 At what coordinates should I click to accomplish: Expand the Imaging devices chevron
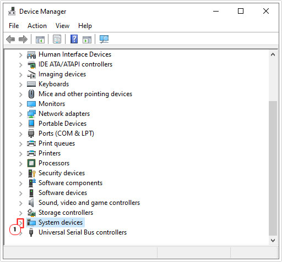pyautogui.click(x=20, y=75)
